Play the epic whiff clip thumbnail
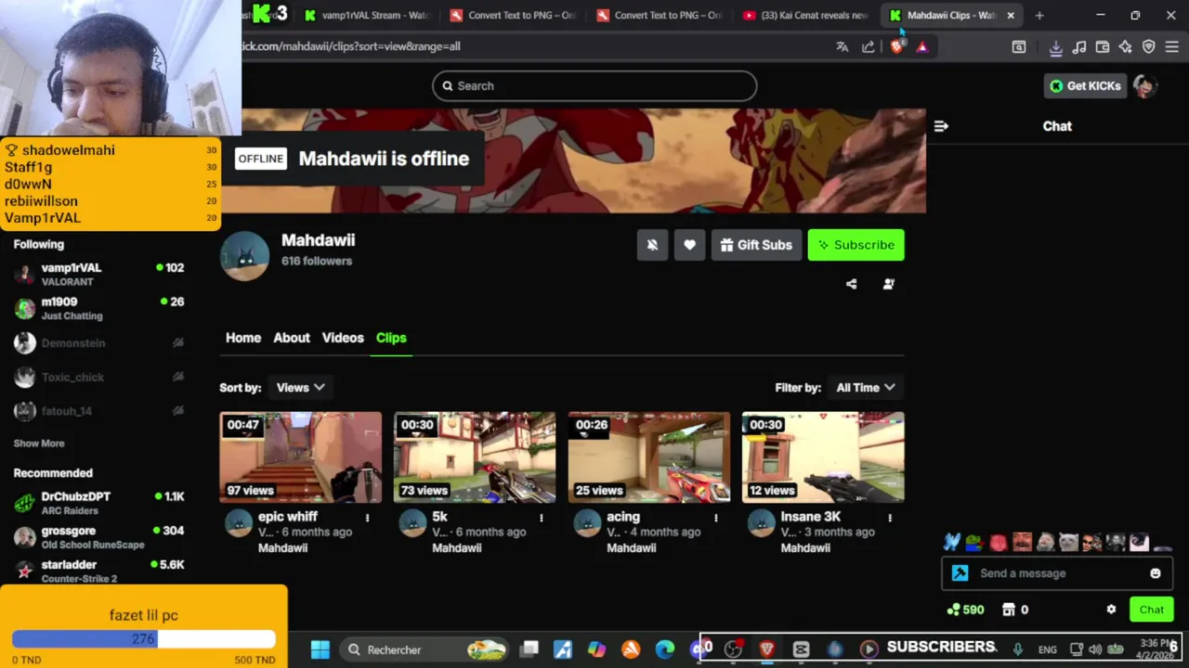 tap(301, 457)
